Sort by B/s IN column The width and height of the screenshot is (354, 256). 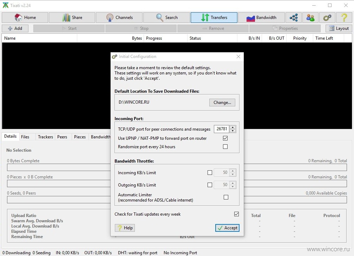250,38
